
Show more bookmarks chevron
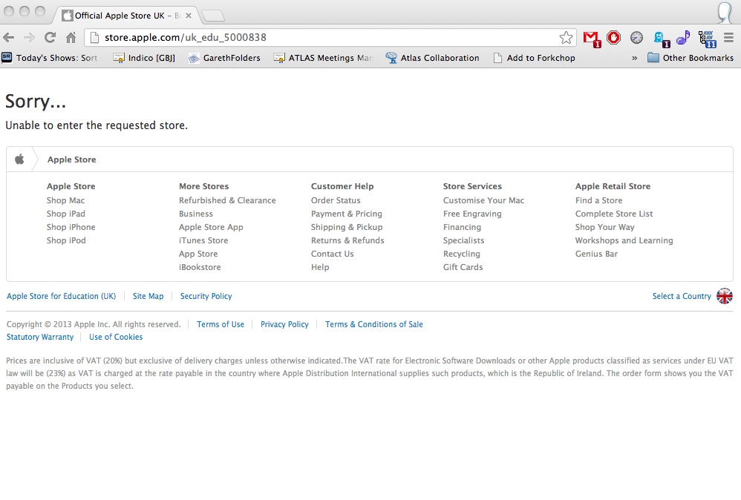tap(634, 58)
